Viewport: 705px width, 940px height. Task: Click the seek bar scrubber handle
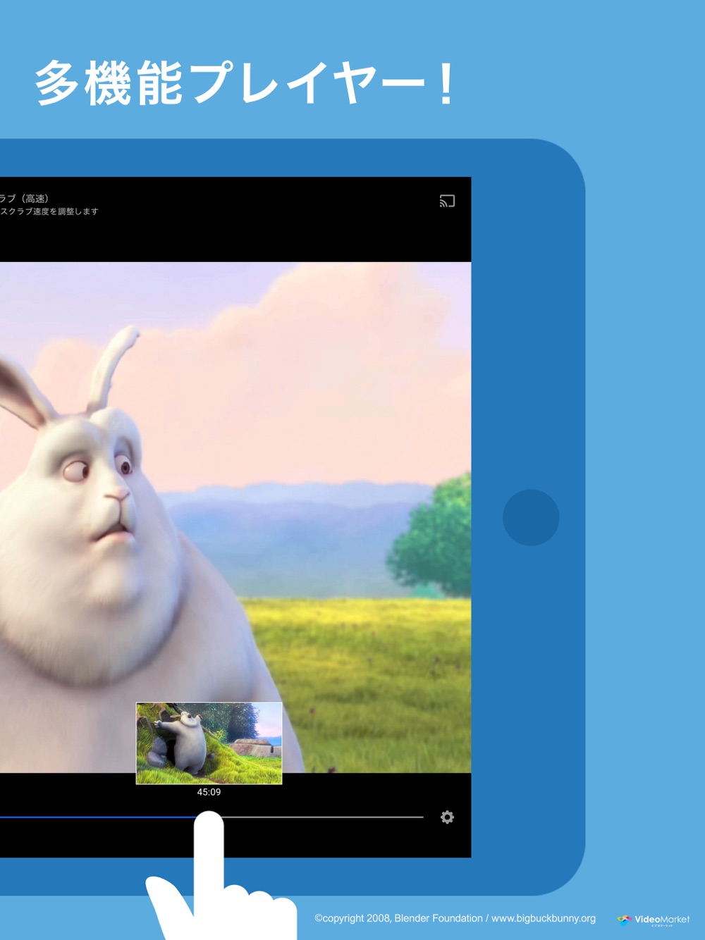(x=209, y=818)
